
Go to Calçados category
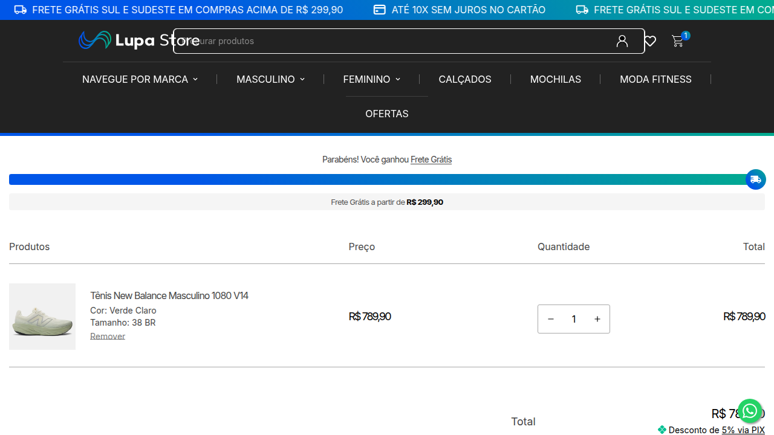point(465,79)
